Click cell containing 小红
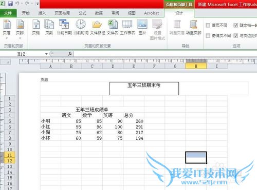The image size is (257, 190). click(51, 127)
